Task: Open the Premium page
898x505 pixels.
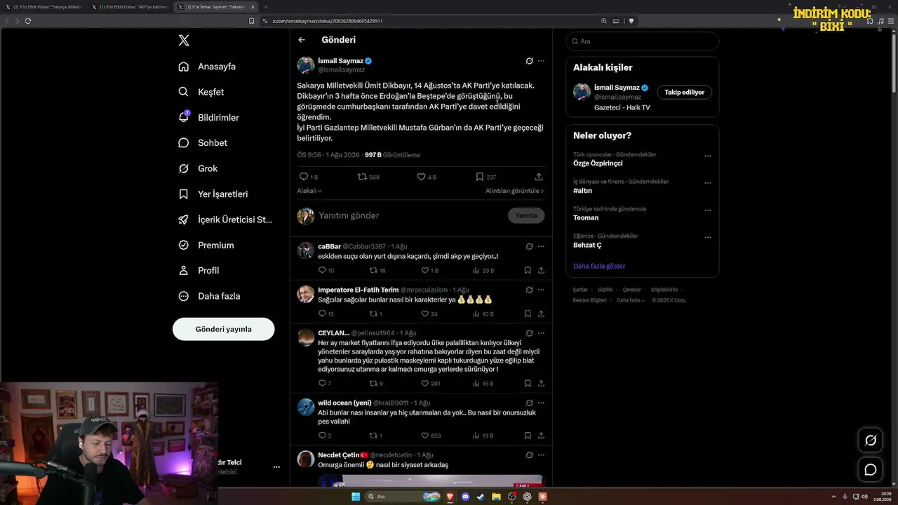Action: 206,245
